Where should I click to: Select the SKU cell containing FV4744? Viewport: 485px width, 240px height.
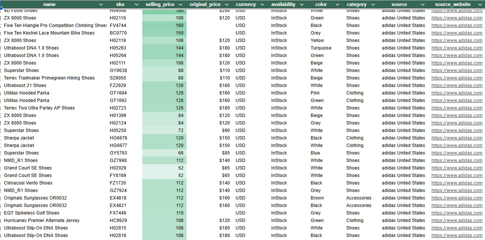pos(118,25)
